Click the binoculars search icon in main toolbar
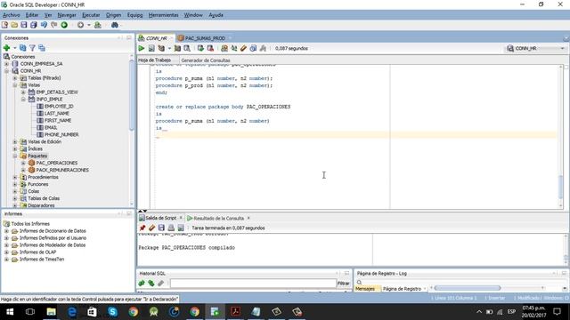The height and width of the screenshot is (320, 570). [x=115, y=25]
